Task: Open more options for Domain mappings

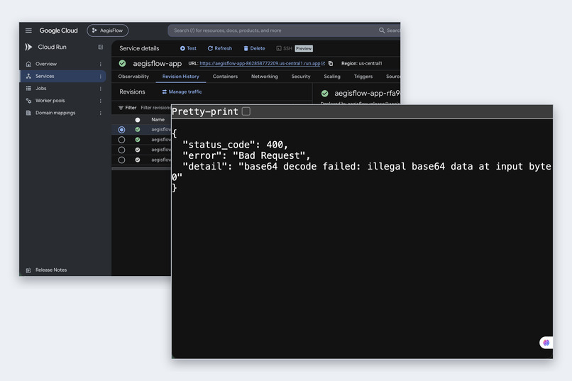Action: click(x=100, y=113)
